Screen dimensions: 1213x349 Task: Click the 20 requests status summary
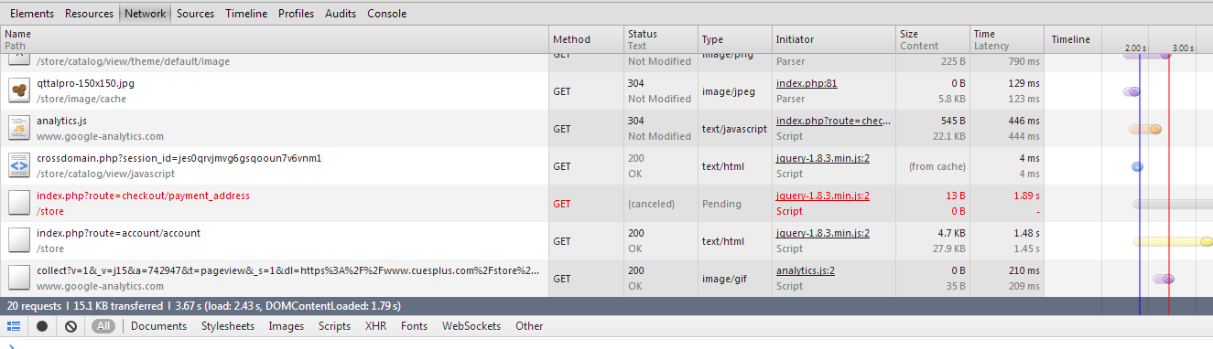pos(35,306)
